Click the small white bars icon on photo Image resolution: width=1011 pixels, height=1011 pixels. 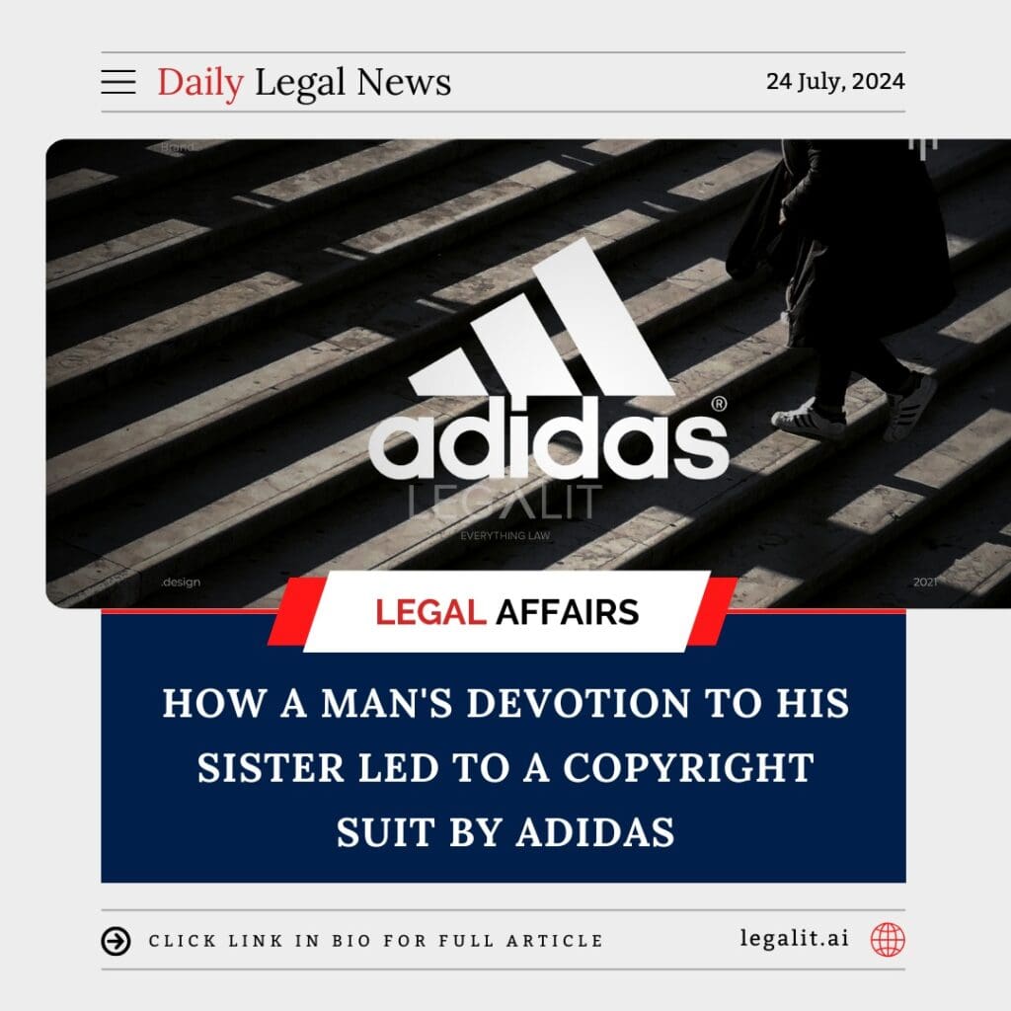[x=923, y=148]
